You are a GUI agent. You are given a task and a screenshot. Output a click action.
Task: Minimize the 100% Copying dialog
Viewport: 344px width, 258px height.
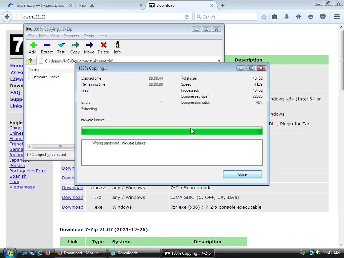pos(241,68)
